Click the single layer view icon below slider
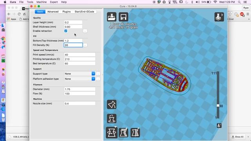 [x=219, y=125]
